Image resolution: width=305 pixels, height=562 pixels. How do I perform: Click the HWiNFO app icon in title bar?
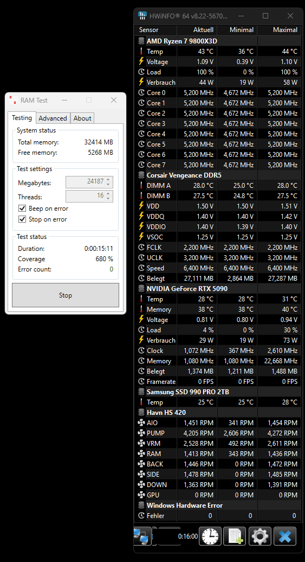tap(142, 16)
